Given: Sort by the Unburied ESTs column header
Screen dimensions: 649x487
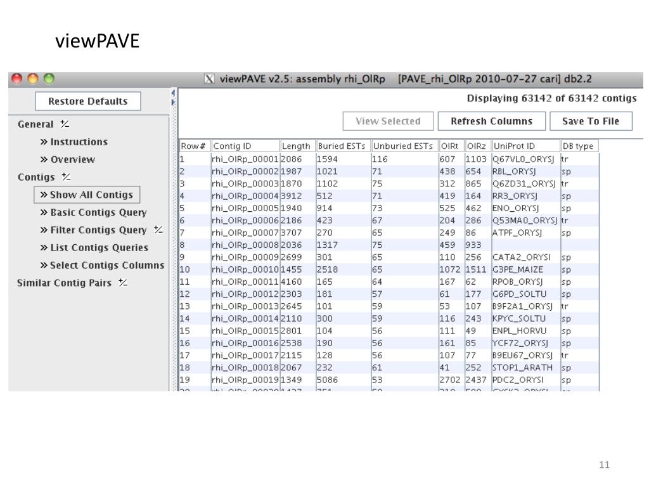Looking at the screenshot, I should click(x=405, y=146).
